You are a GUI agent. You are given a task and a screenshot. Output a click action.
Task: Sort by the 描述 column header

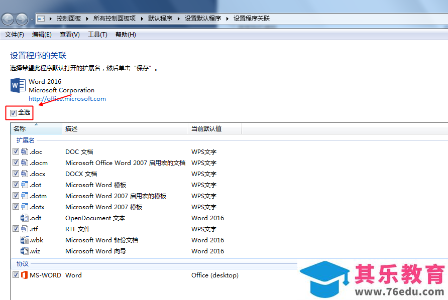pyautogui.click(x=125, y=129)
